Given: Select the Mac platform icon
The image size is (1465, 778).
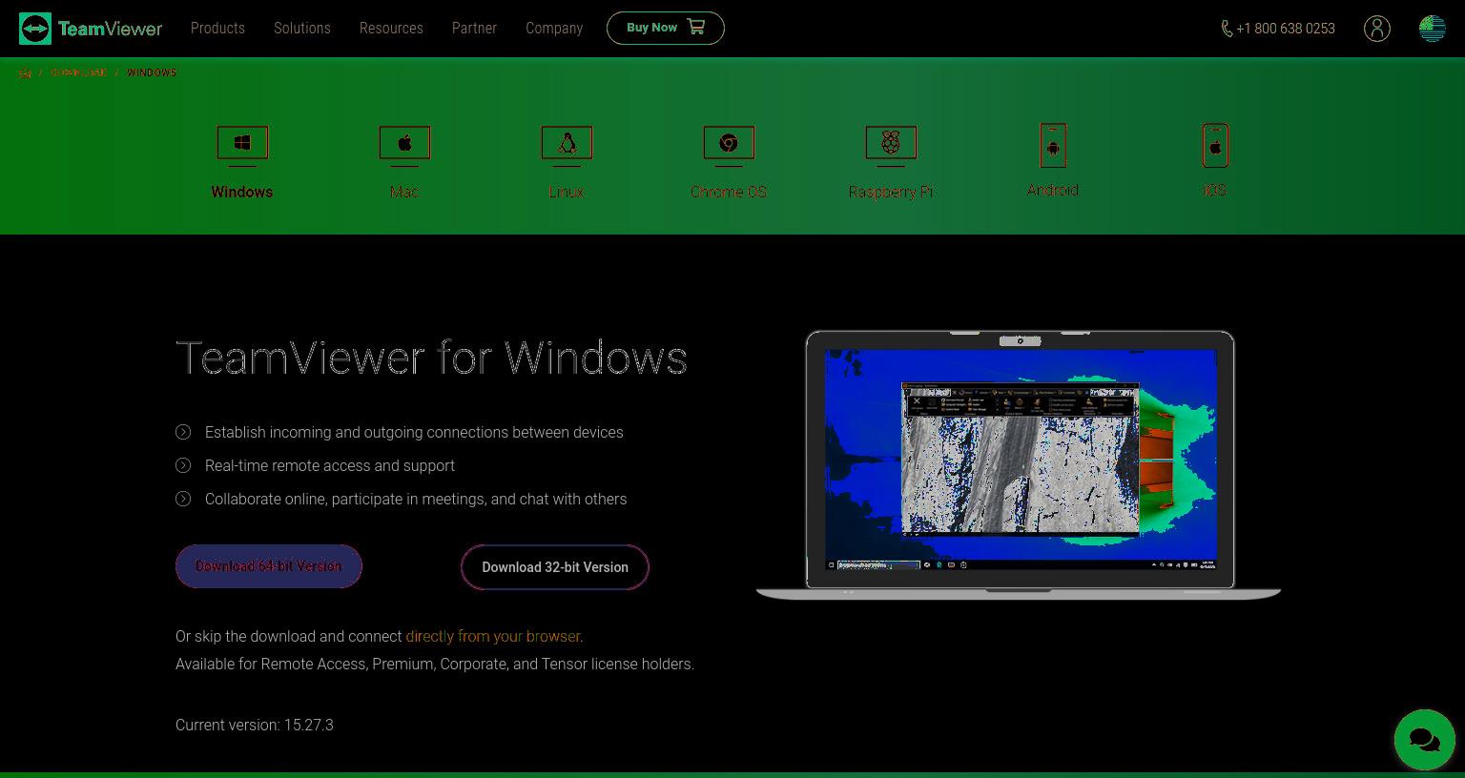Looking at the screenshot, I should pyautogui.click(x=404, y=145).
